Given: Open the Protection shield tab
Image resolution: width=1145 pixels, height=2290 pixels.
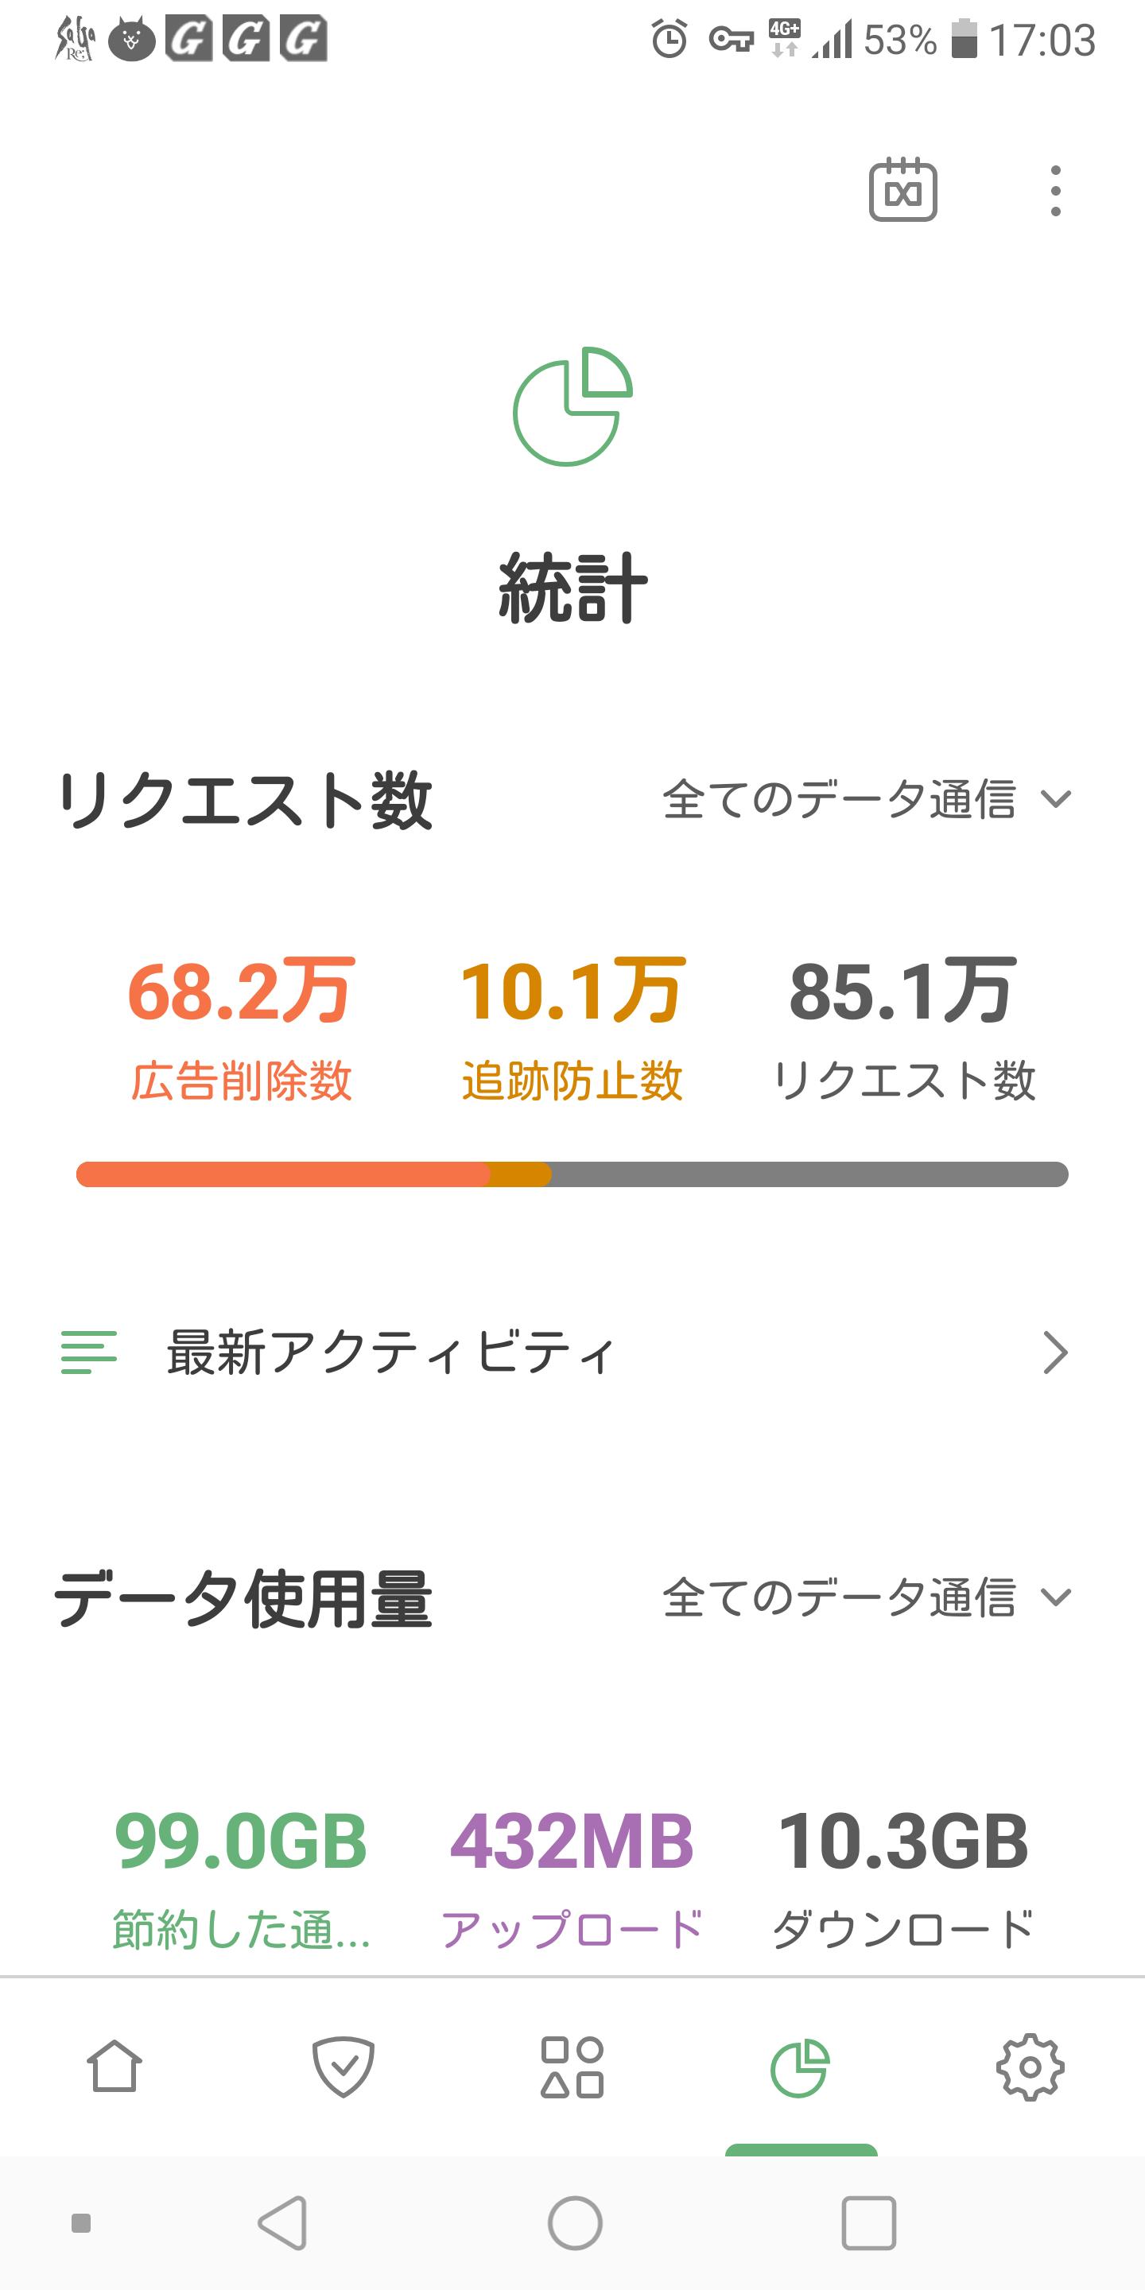Looking at the screenshot, I should 343,2066.
